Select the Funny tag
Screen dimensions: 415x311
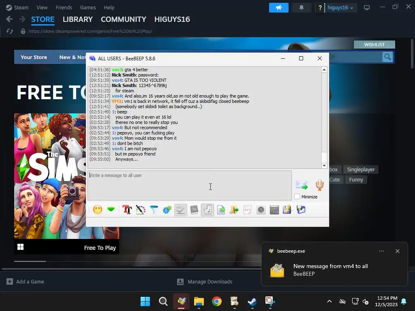click(x=356, y=179)
